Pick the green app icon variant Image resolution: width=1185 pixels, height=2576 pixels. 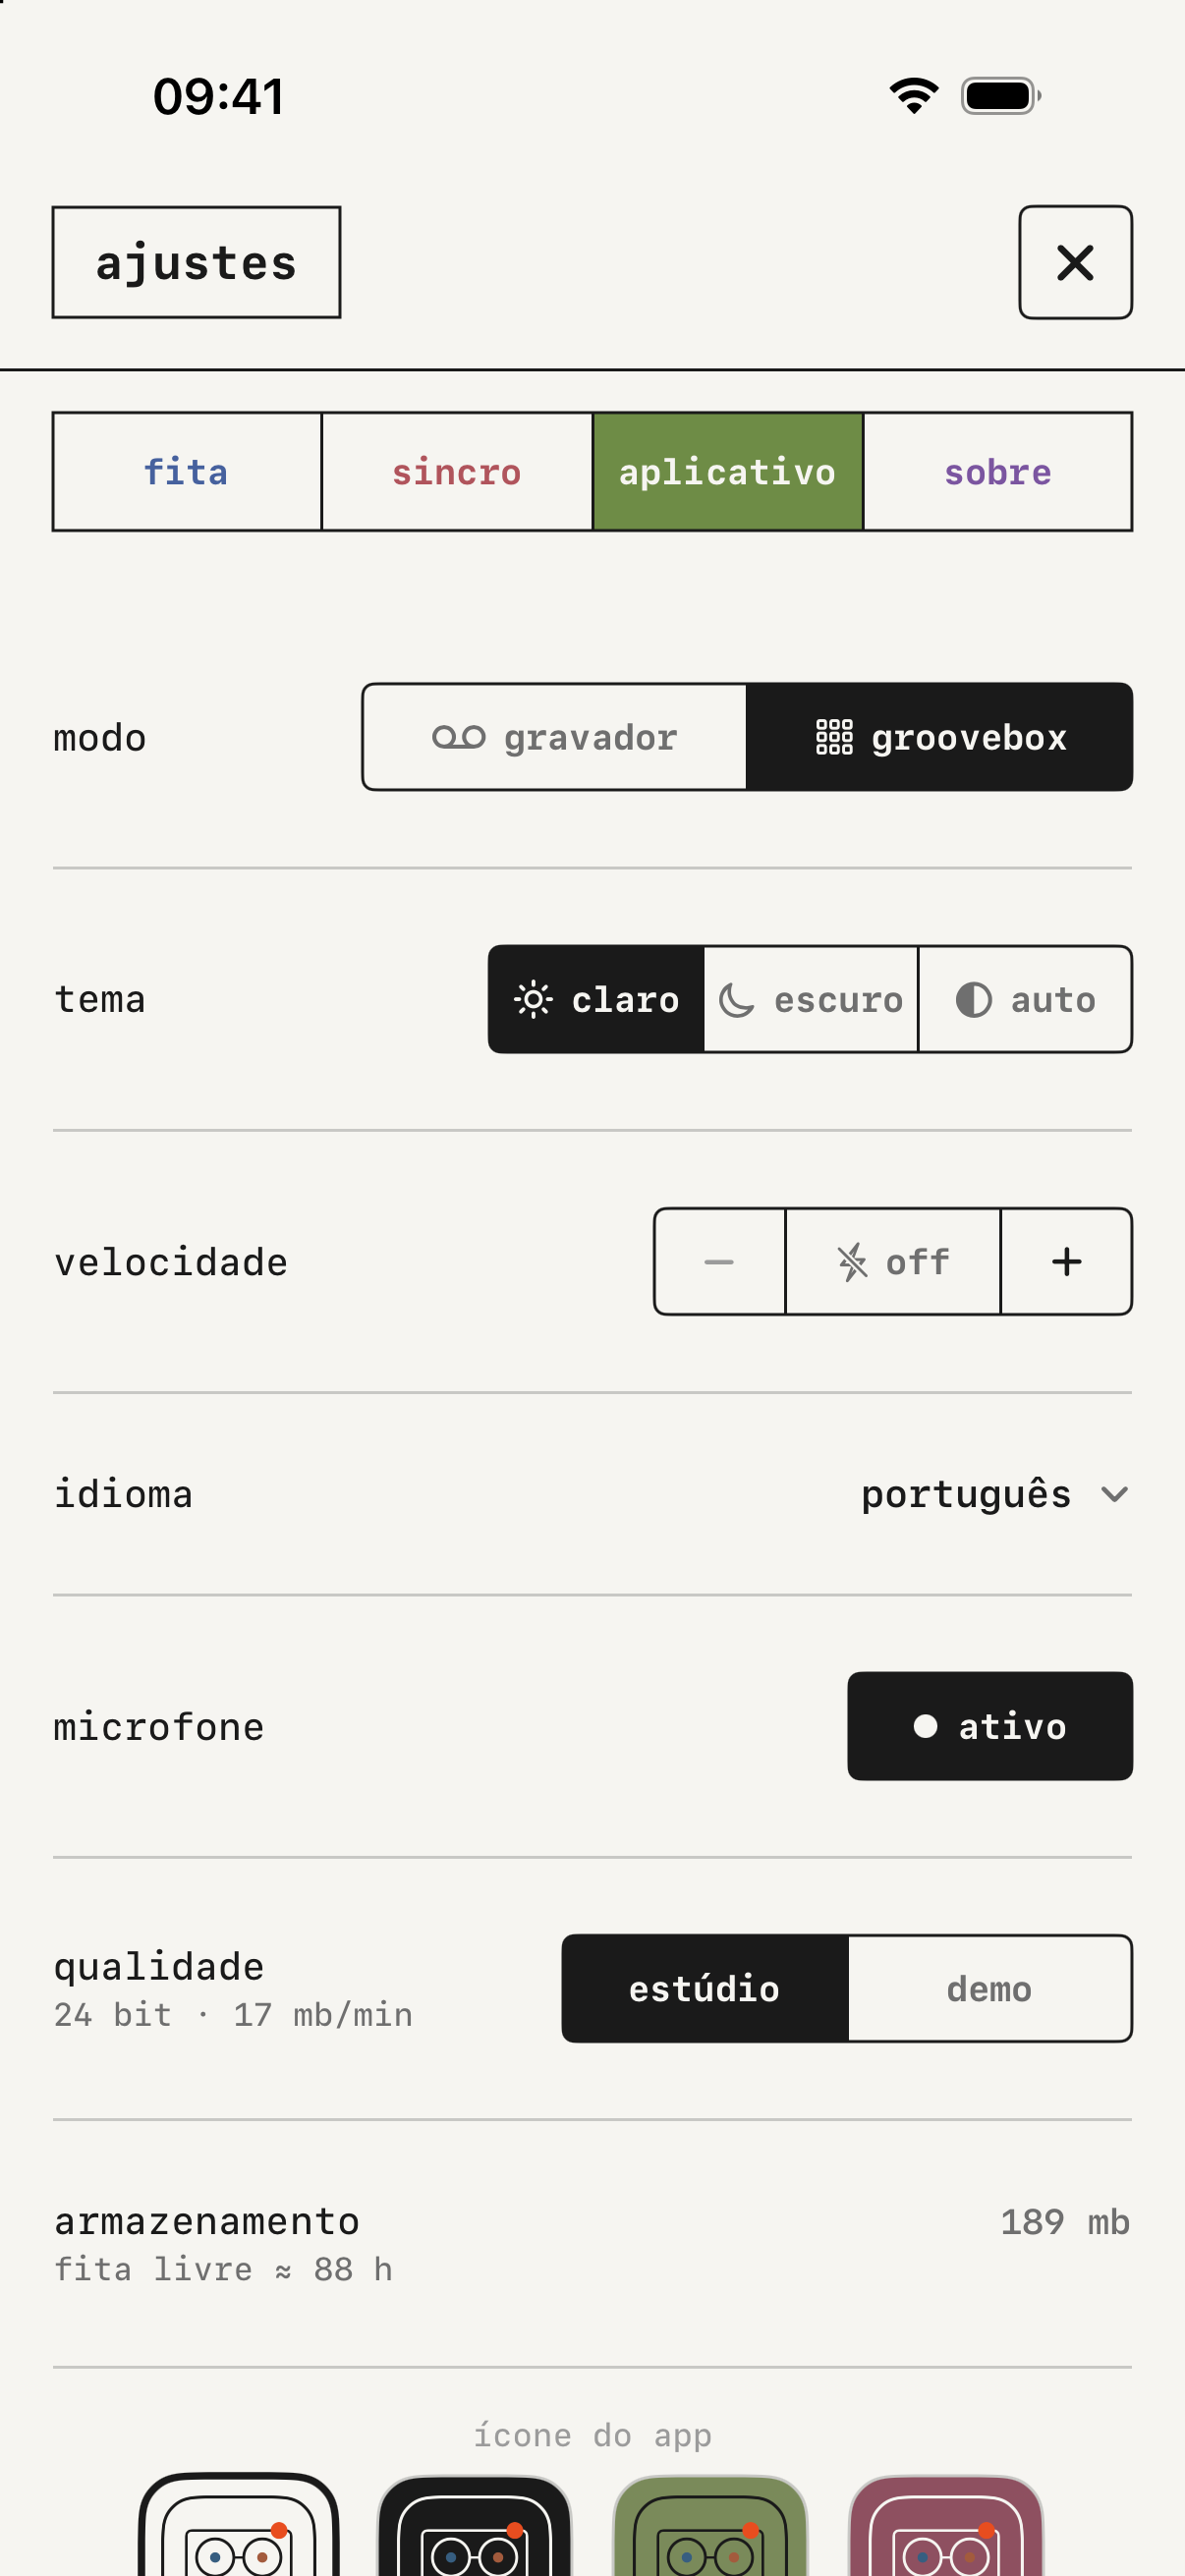coord(710,2524)
